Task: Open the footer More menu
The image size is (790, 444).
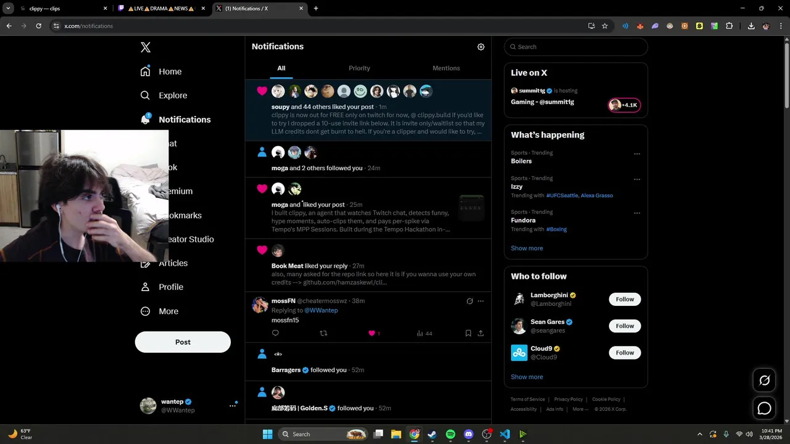Action: tap(580, 409)
